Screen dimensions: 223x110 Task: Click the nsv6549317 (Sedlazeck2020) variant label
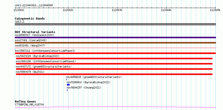[x=35, y=35]
